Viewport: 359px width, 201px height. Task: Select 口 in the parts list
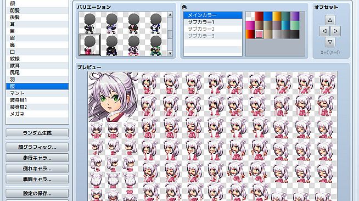(x=37, y=52)
